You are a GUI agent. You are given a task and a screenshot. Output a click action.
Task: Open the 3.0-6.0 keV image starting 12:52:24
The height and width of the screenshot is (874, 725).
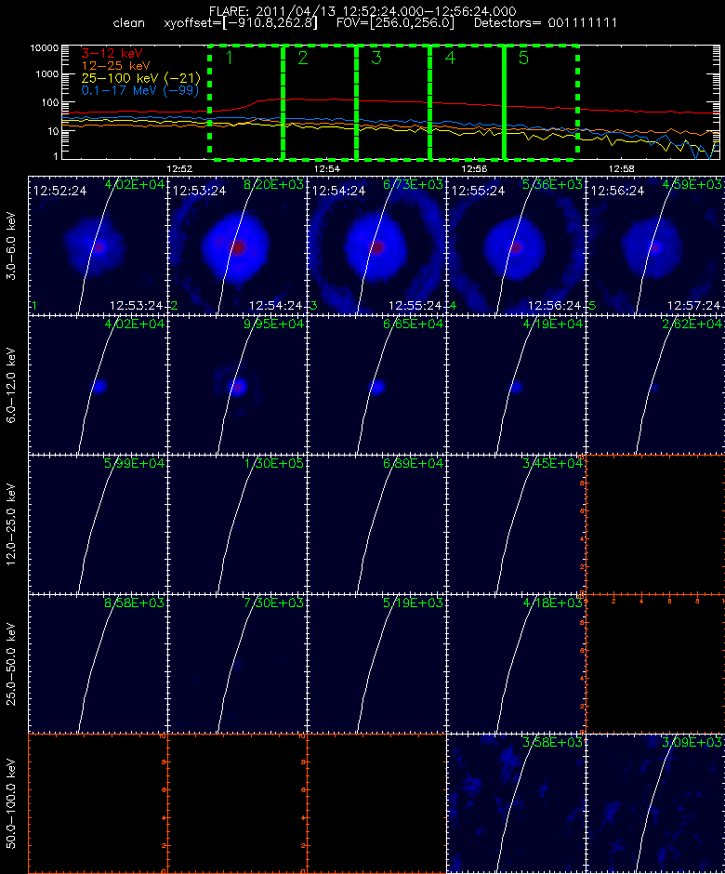click(98, 245)
